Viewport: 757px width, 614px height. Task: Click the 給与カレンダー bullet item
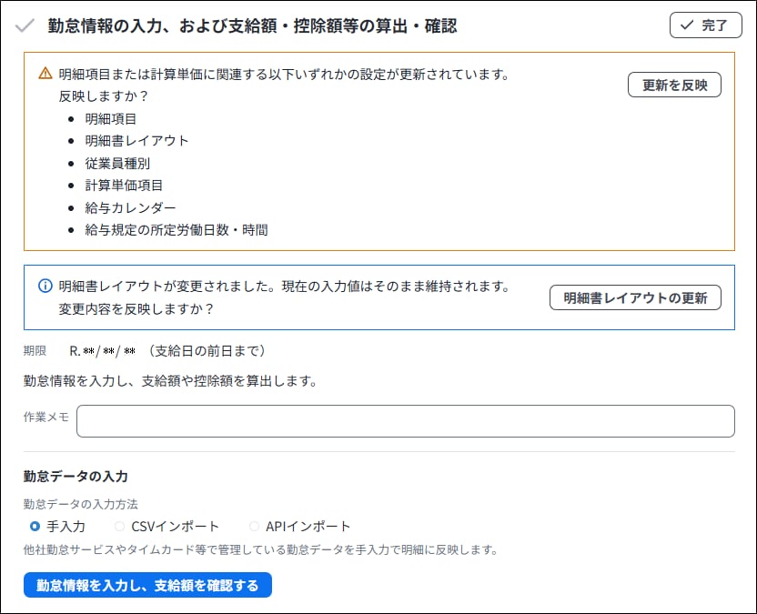tap(130, 207)
